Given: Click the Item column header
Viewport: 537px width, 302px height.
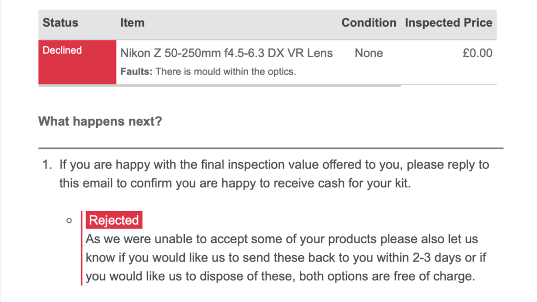Looking at the screenshot, I should tap(132, 23).
